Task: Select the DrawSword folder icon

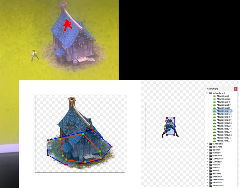Action: pyautogui.click(x=211, y=186)
